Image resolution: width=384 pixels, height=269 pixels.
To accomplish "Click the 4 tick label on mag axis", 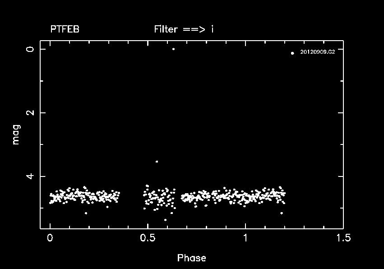I will tap(30, 176).
